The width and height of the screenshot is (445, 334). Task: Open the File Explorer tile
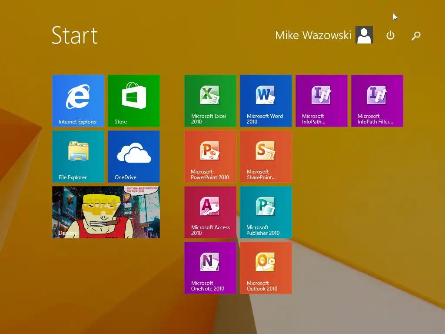click(78, 157)
